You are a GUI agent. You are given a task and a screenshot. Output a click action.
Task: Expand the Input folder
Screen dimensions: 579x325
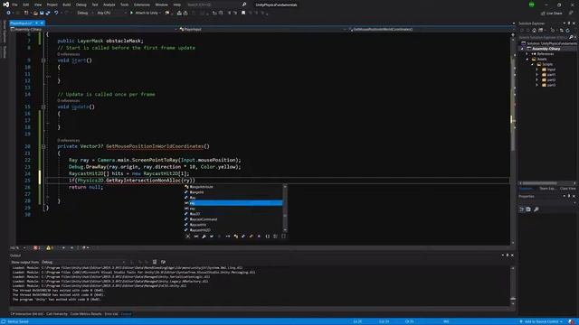[537, 70]
